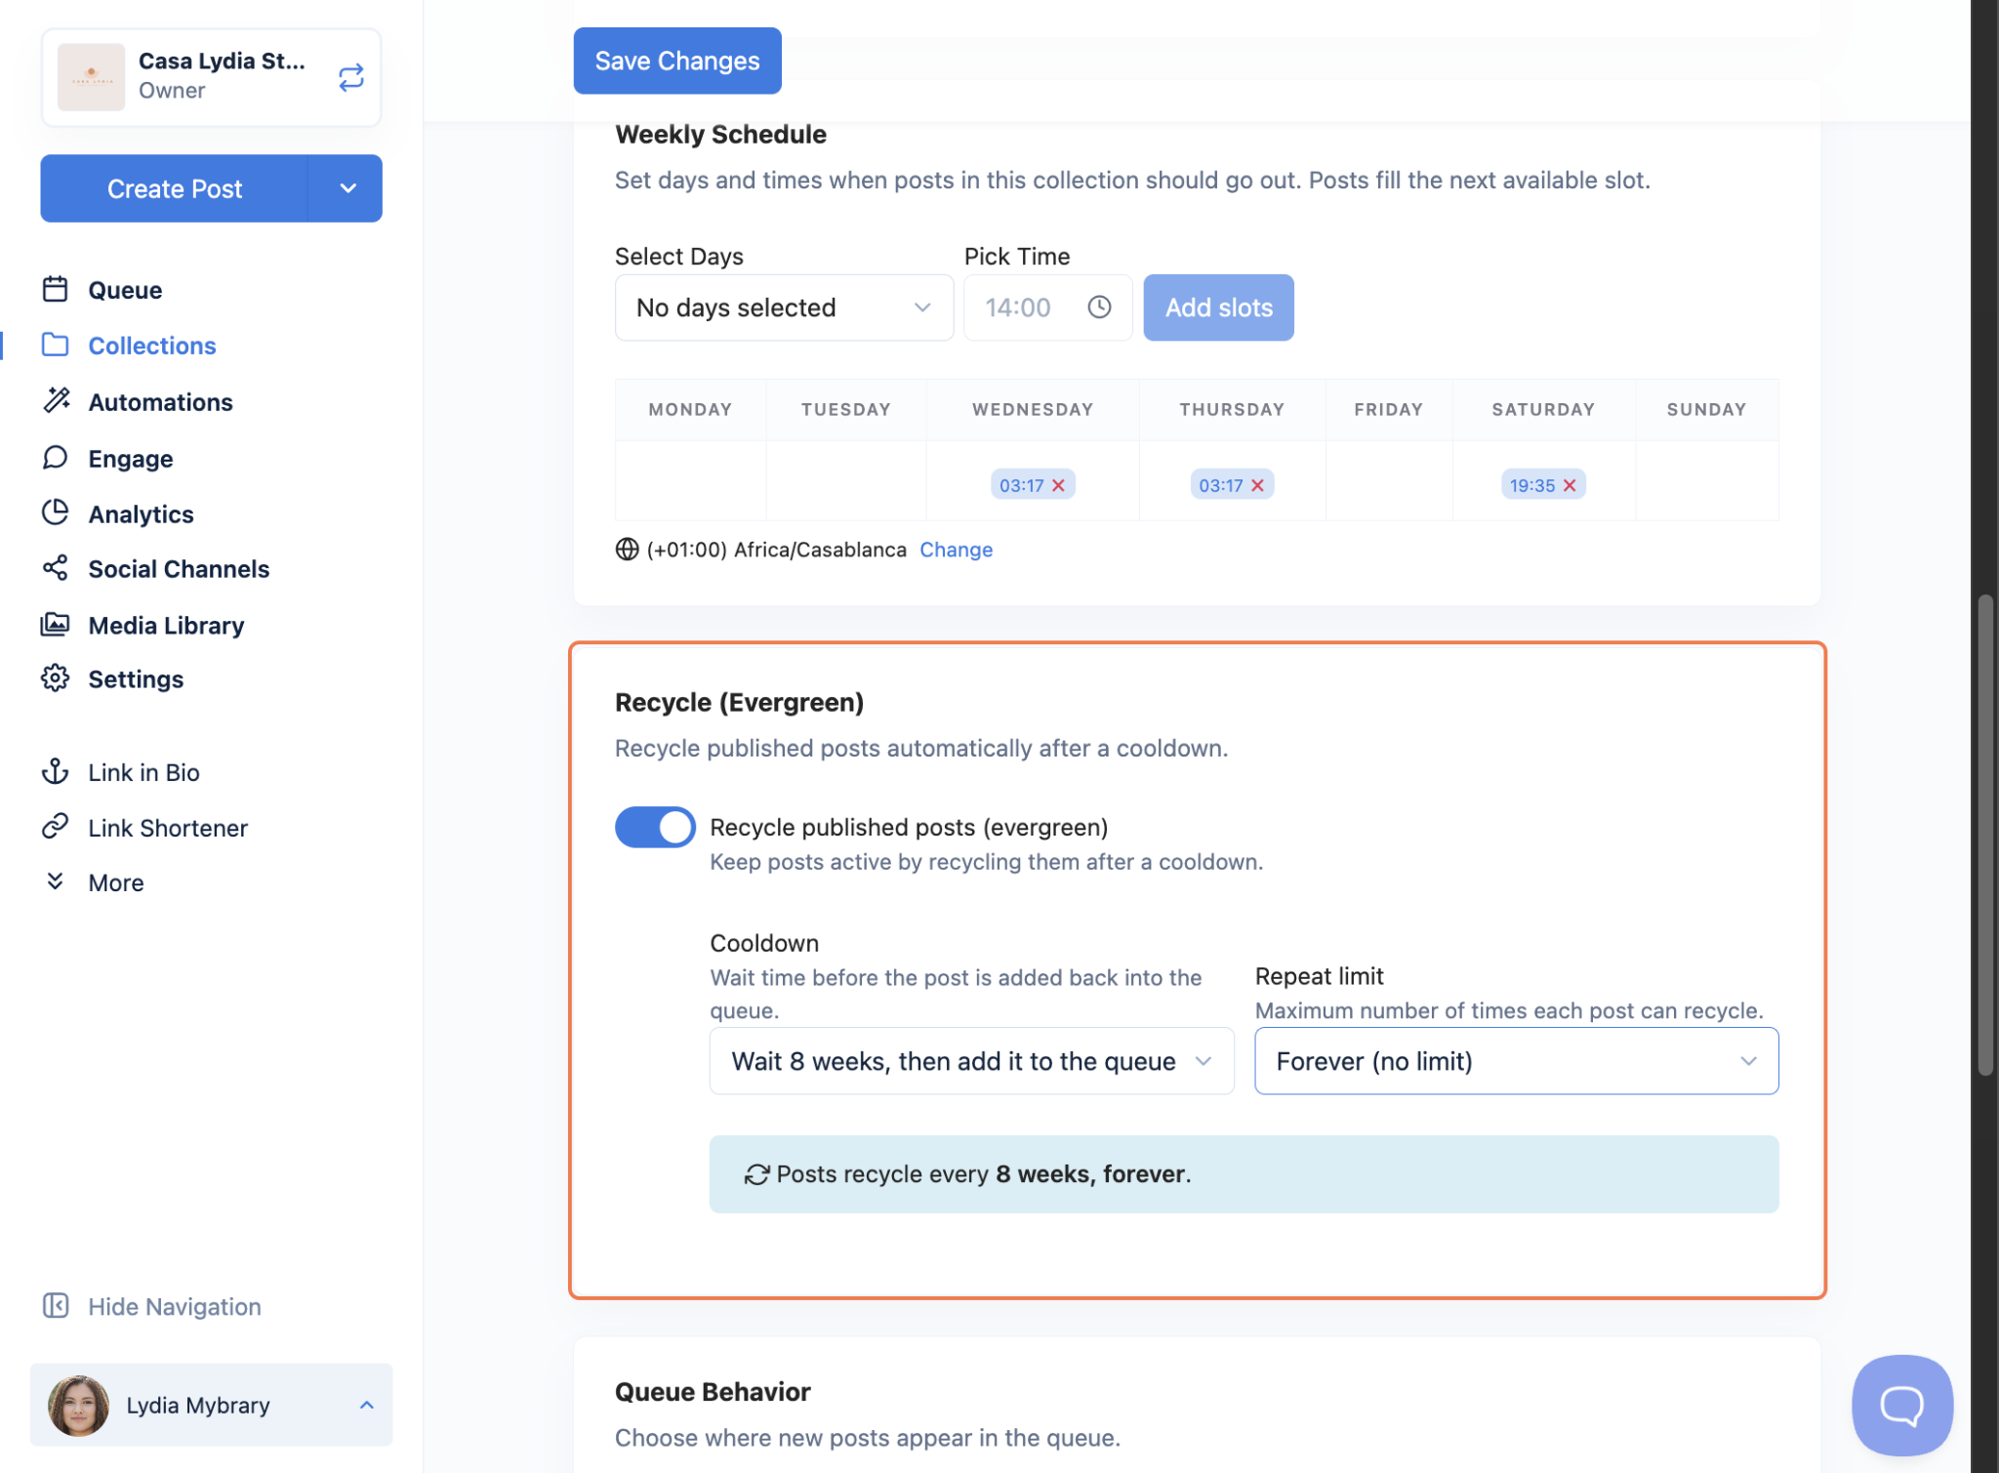Click the Hide Navigation panel icon

point(56,1306)
